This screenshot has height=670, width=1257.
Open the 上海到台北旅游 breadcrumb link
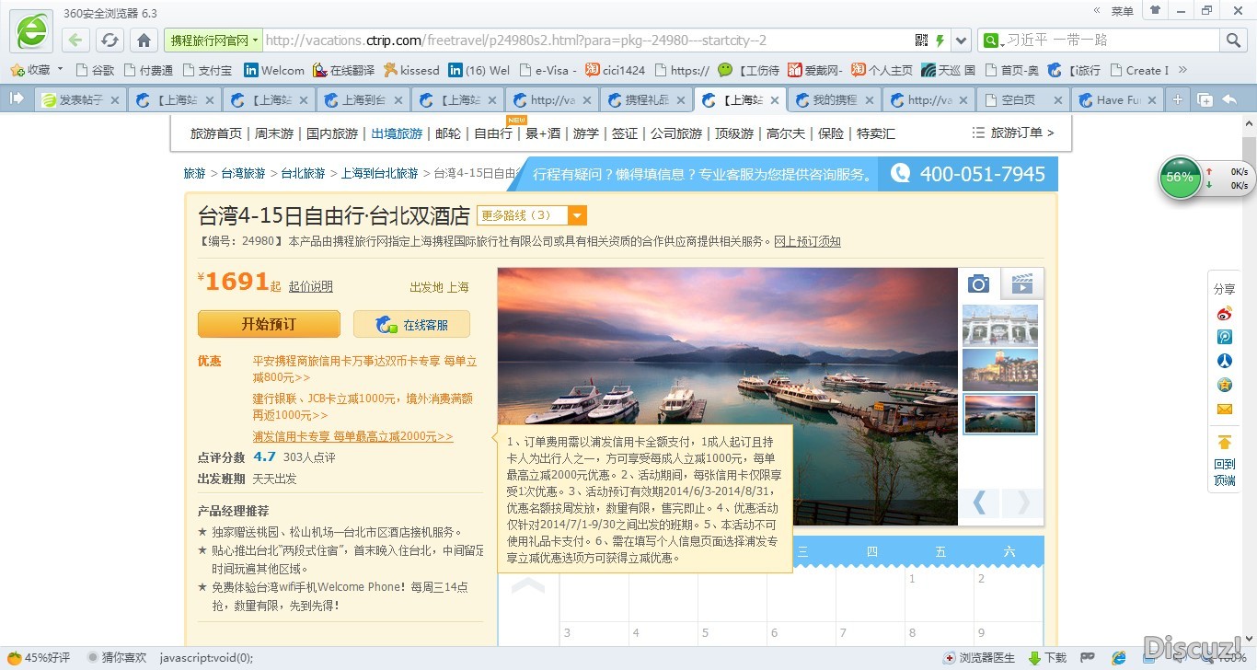coord(379,173)
